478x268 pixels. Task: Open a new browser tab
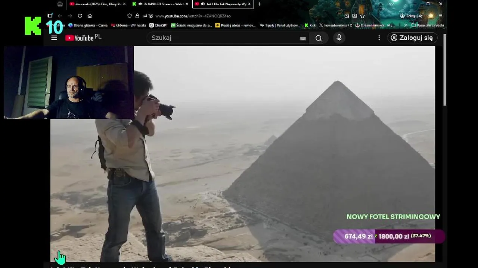click(260, 4)
